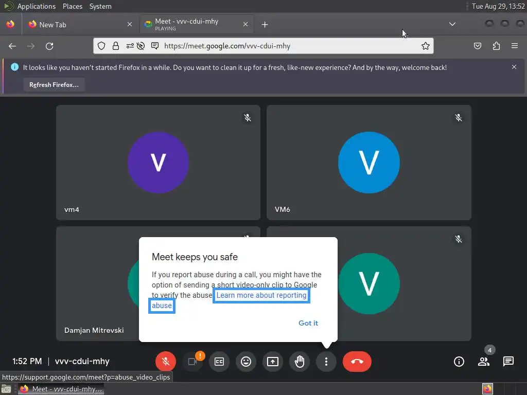Unmute the microphone in call controls
The width and height of the screenshot is (527, 395).
(x=165, y=362)
